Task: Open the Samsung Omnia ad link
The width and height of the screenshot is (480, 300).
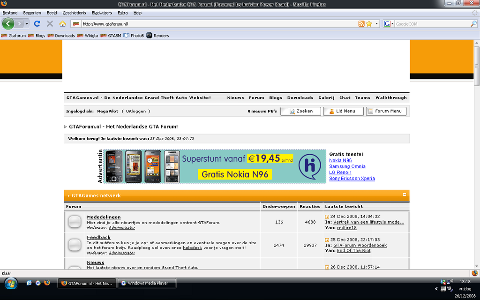Action: [x=347, y=166]
